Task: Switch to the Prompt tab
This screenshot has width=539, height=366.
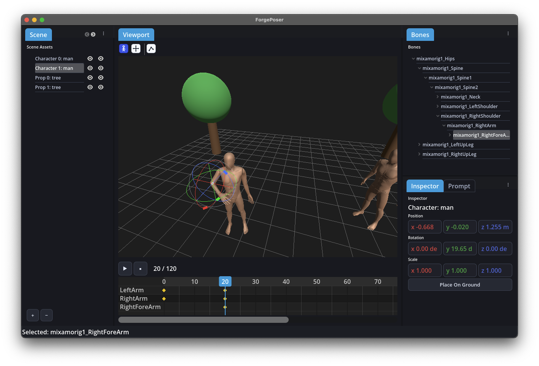Action: coord(459,186)
